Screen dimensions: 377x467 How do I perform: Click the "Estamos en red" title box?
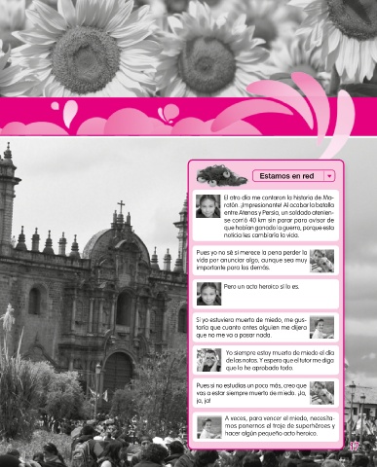click(293, 176)
